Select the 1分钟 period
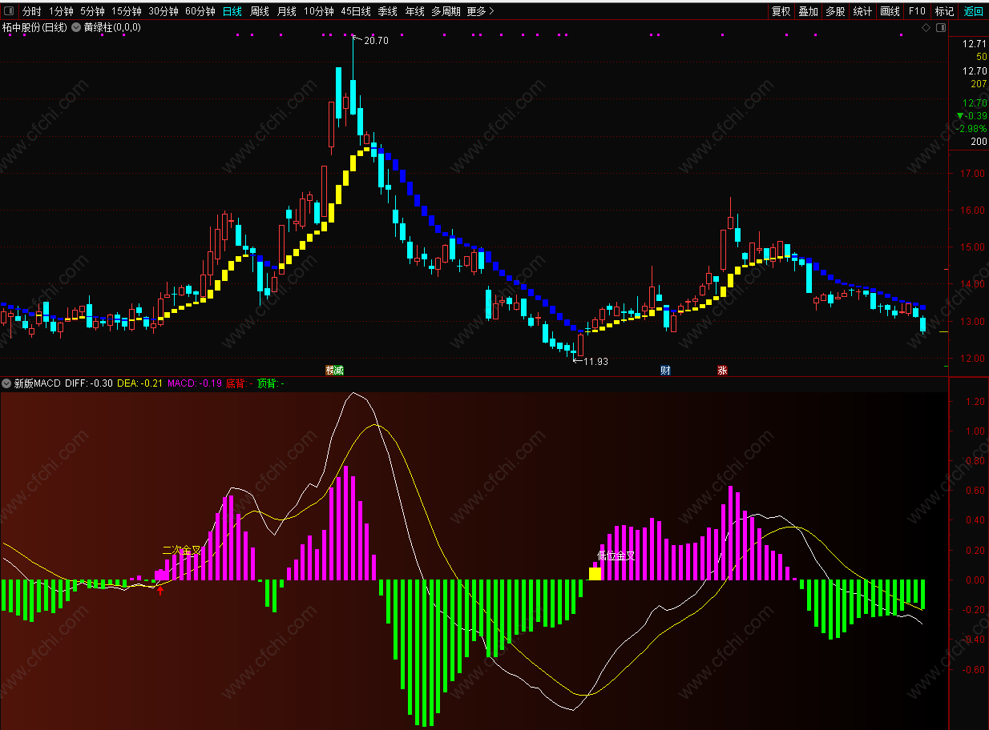 [61, 11]
